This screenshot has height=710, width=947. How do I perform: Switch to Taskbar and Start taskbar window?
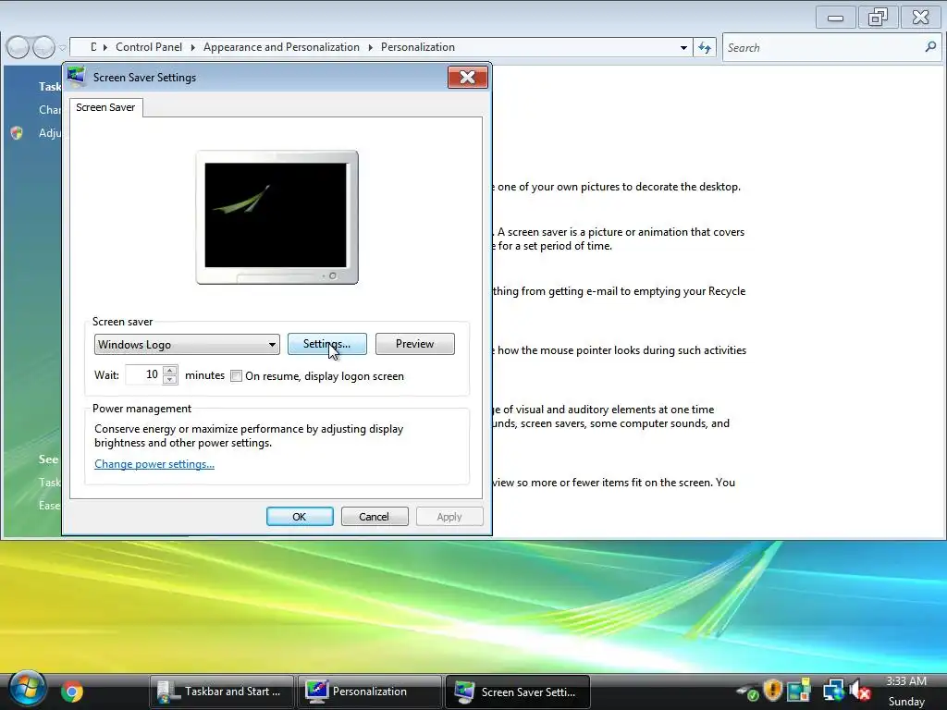pyautogui.click(x=221, y=692)
